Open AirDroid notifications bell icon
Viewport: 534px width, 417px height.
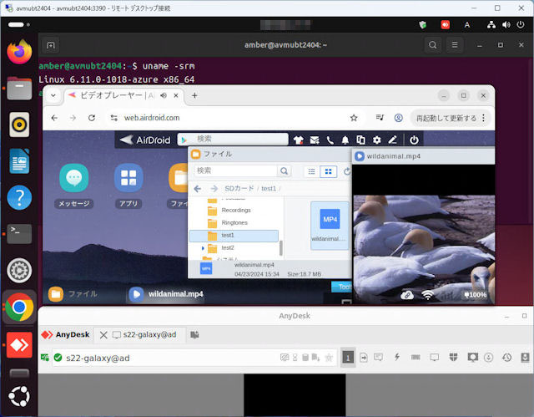pyautogui.click(x=345, y=140)
